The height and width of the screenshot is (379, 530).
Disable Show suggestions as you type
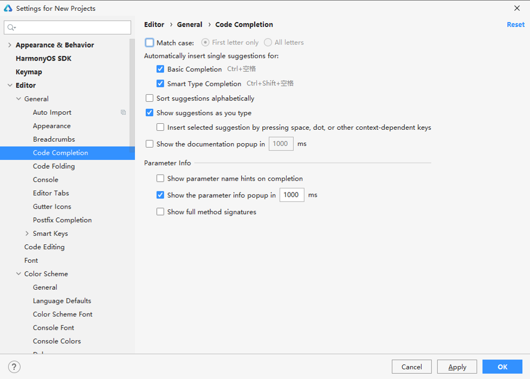tap(150, 112)
